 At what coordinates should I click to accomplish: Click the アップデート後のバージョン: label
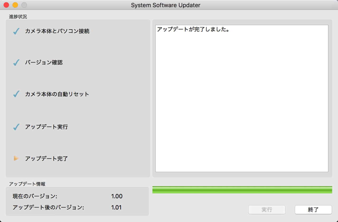point(48,207)
